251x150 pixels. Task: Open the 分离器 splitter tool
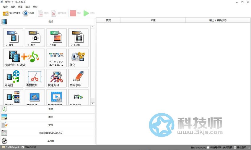(x=13, y=78)
